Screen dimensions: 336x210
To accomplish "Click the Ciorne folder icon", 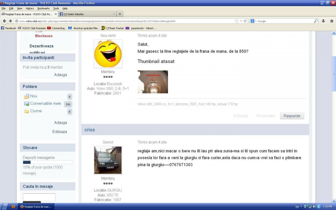I will (27, 111).
